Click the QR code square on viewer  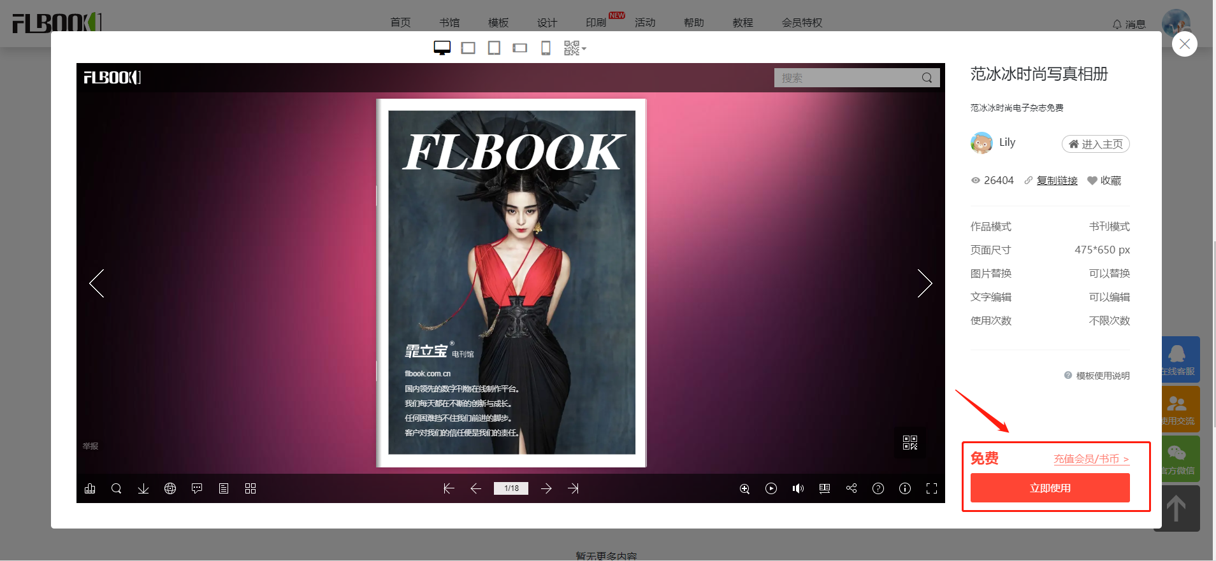(910, 443)
